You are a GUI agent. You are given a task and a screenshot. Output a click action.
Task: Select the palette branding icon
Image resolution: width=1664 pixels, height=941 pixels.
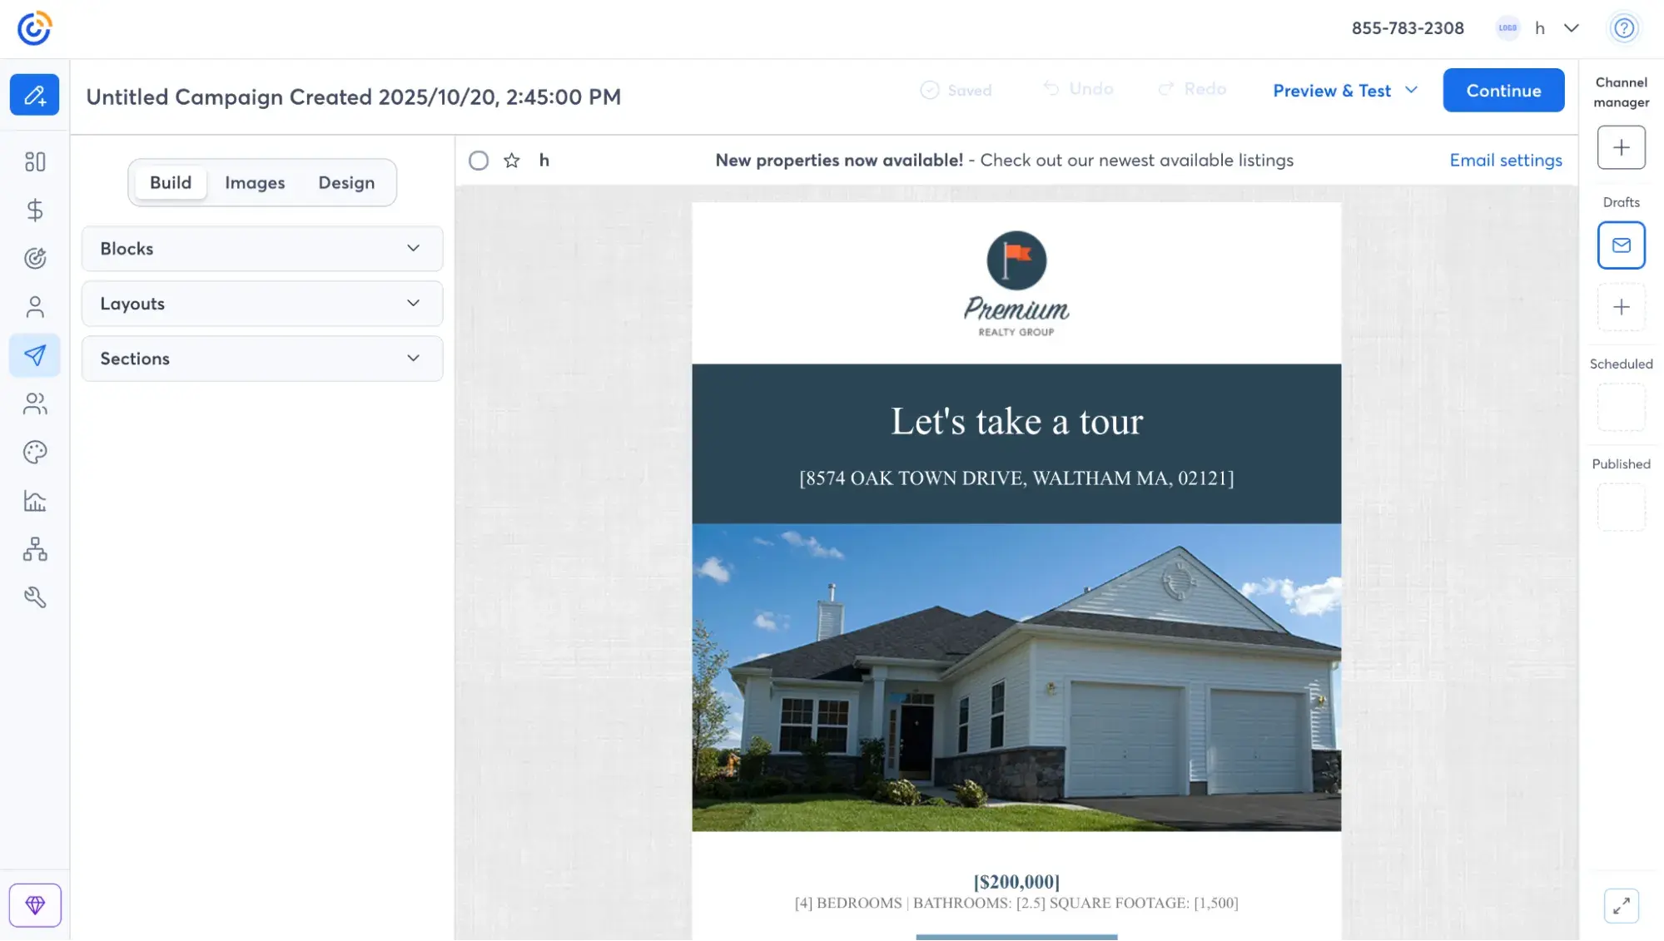point(34,452)
